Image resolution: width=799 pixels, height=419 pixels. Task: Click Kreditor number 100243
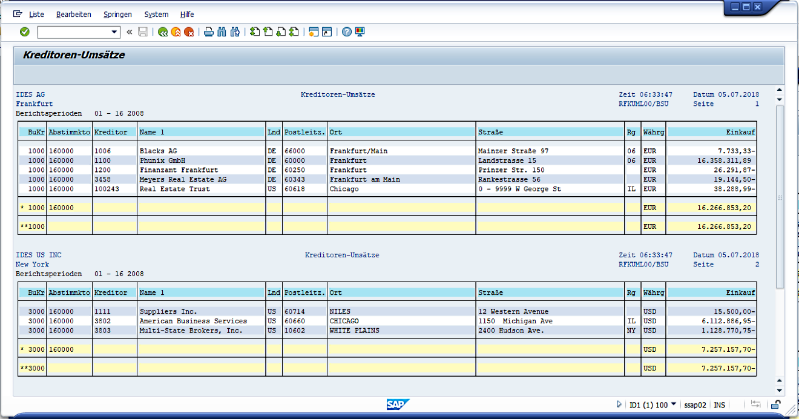(x=107, y=189)
